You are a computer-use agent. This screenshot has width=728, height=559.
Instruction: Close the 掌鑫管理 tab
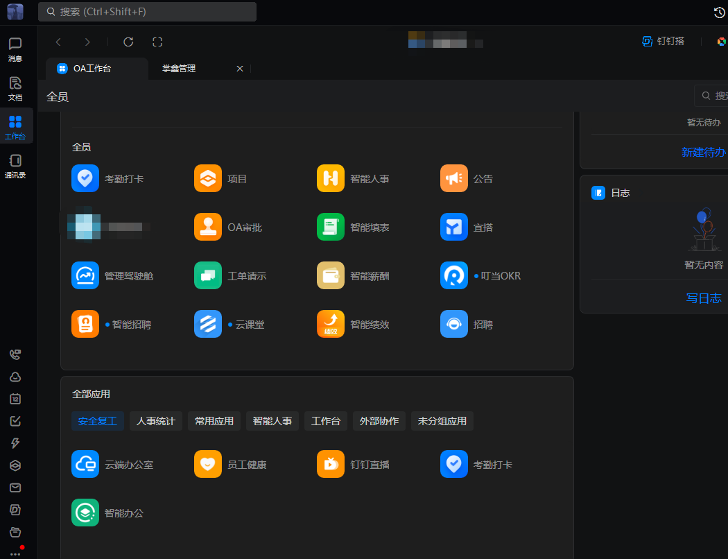point(240,69)
